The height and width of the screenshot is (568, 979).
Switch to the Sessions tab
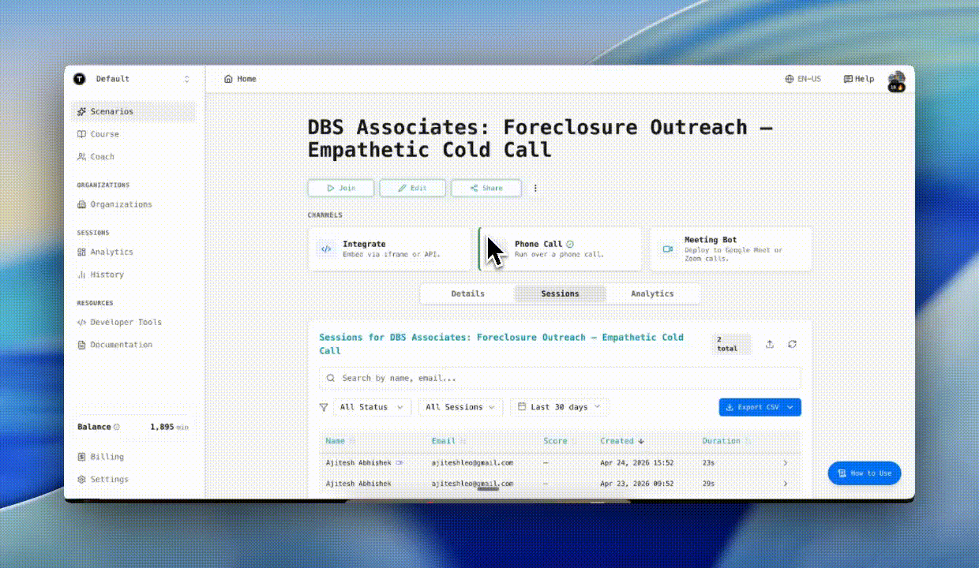pyautogui.click(x=560, y=293)
